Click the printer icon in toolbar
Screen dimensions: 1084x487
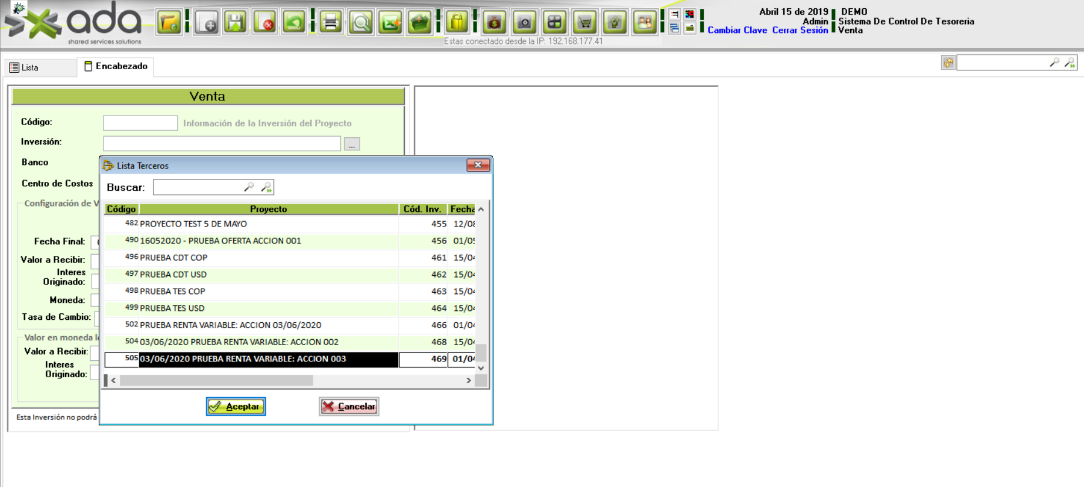pos(331,23)
